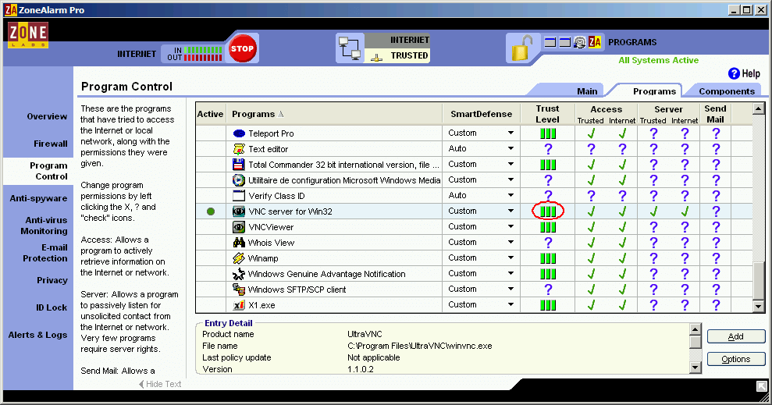
Task: Click the VNCViewer eye icon
Action: [239, 227]
